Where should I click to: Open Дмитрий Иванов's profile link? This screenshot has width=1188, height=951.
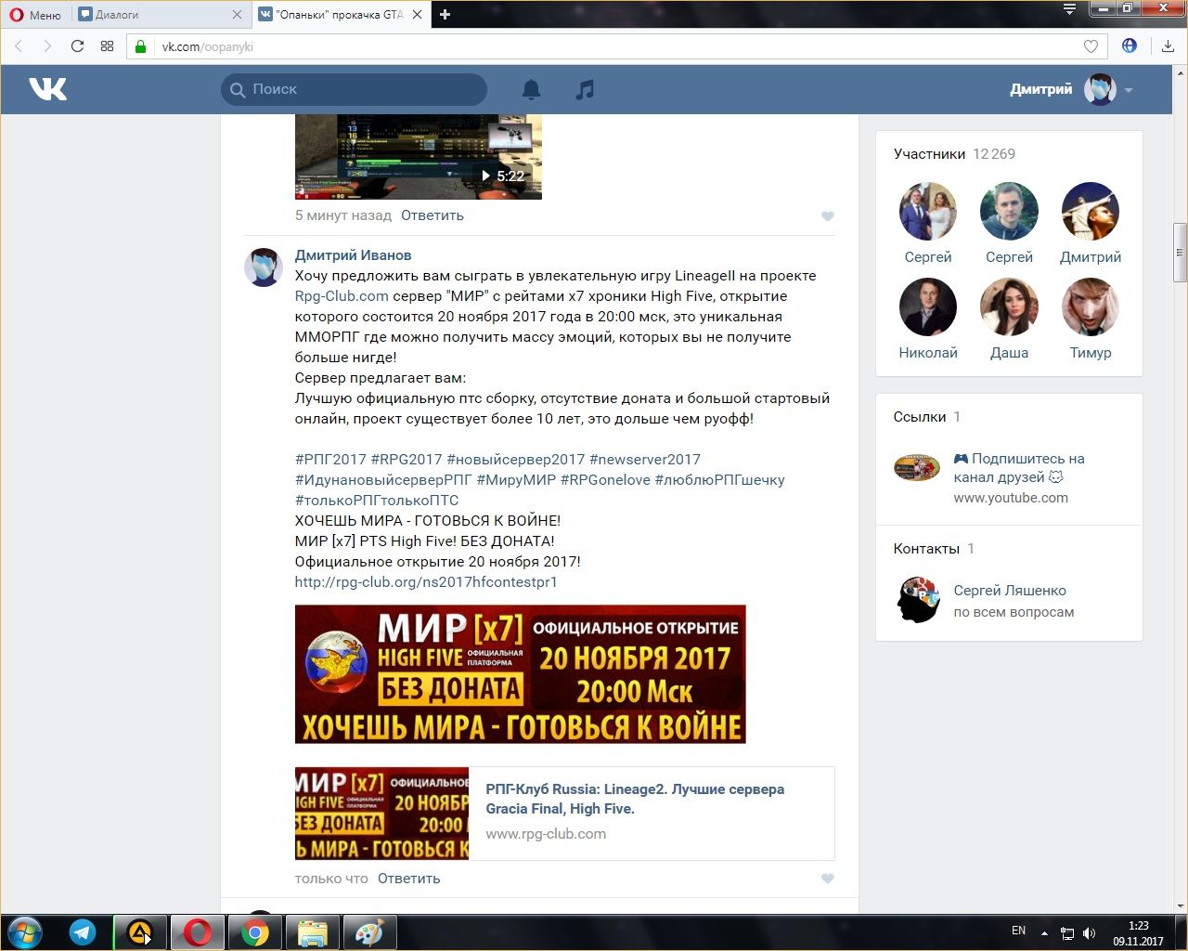[x=353, y=255]
